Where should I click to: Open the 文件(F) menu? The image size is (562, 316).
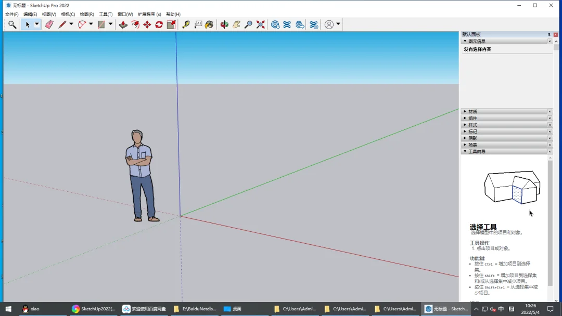click(12, 15)
